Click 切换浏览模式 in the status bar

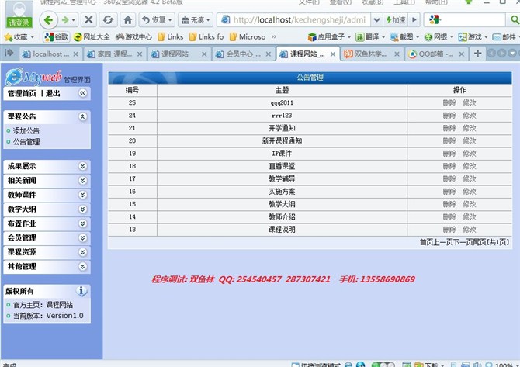[316, 365]
